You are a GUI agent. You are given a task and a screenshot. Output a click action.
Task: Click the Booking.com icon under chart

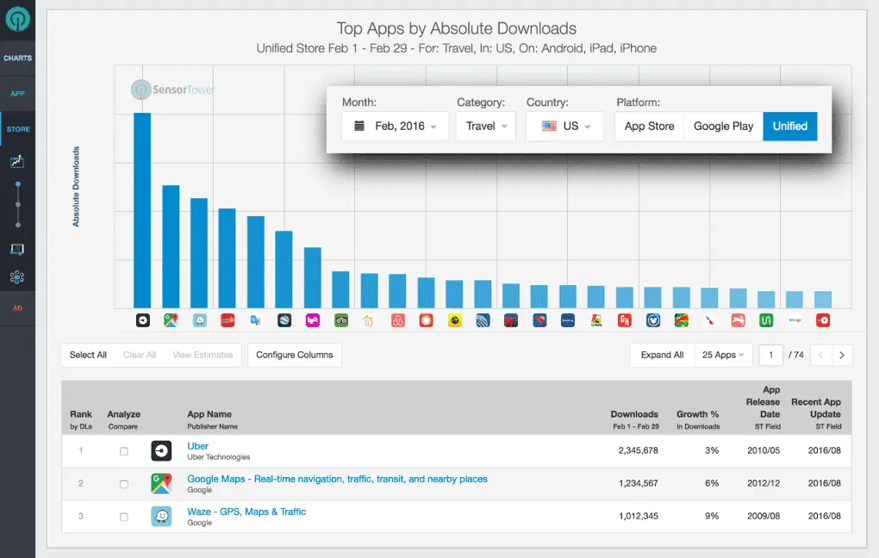(x=568, y=320)
